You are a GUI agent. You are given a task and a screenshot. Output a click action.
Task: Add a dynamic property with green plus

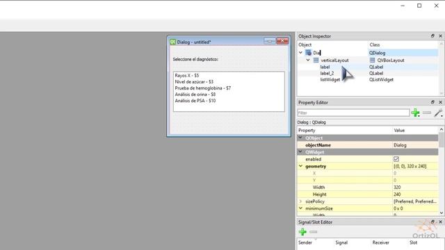pos(416,112)
